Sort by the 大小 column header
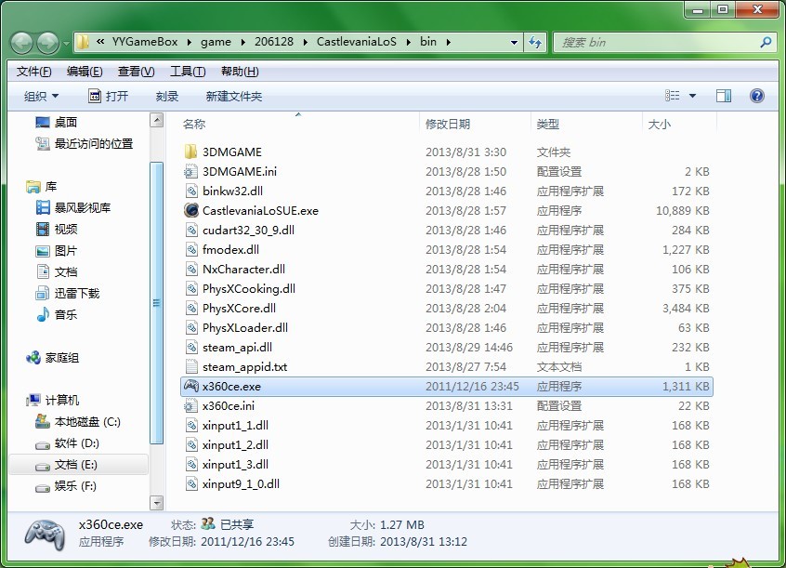 [659, 124]
